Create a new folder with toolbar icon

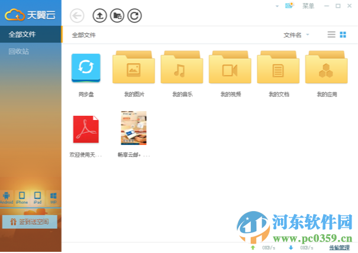pyautogui.click(x=117, y=16)
